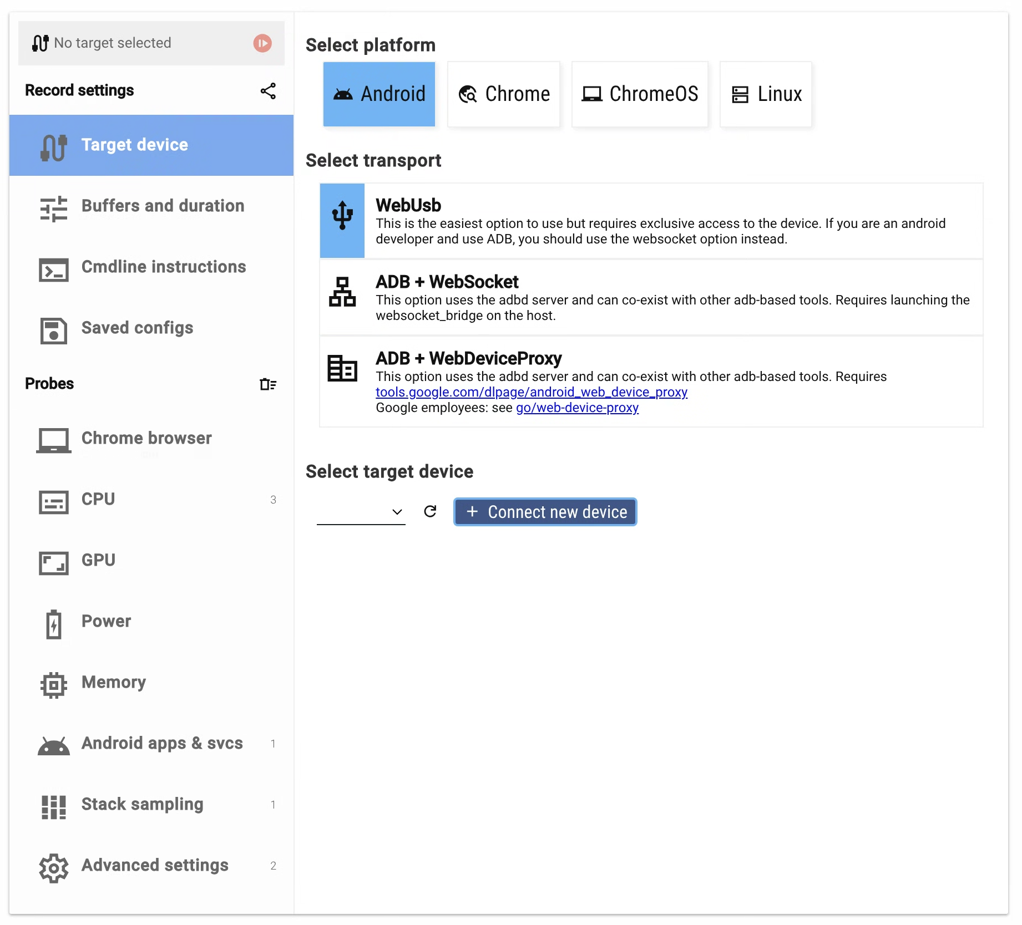This screenshot has width=1022, height=925.
Task: Go to Cmdline instructions page
Action: [x=151, y=267]
